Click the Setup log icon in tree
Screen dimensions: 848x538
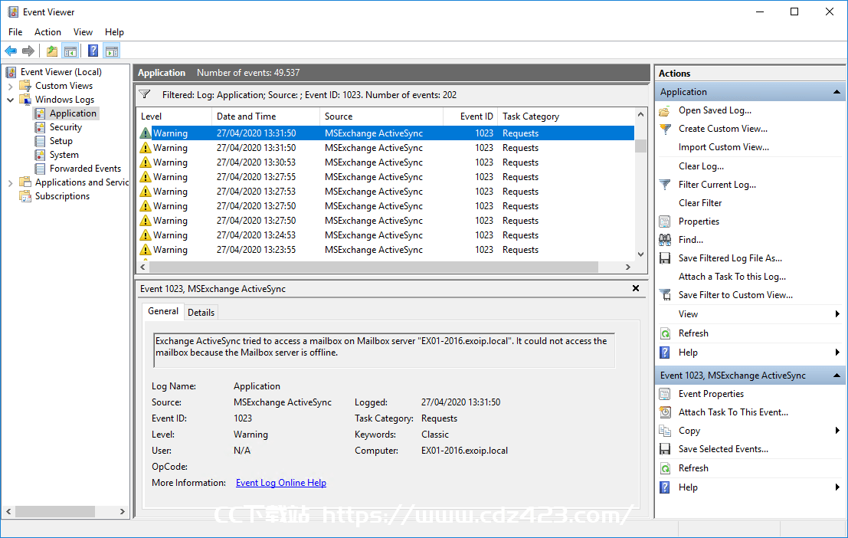point(40,141)
